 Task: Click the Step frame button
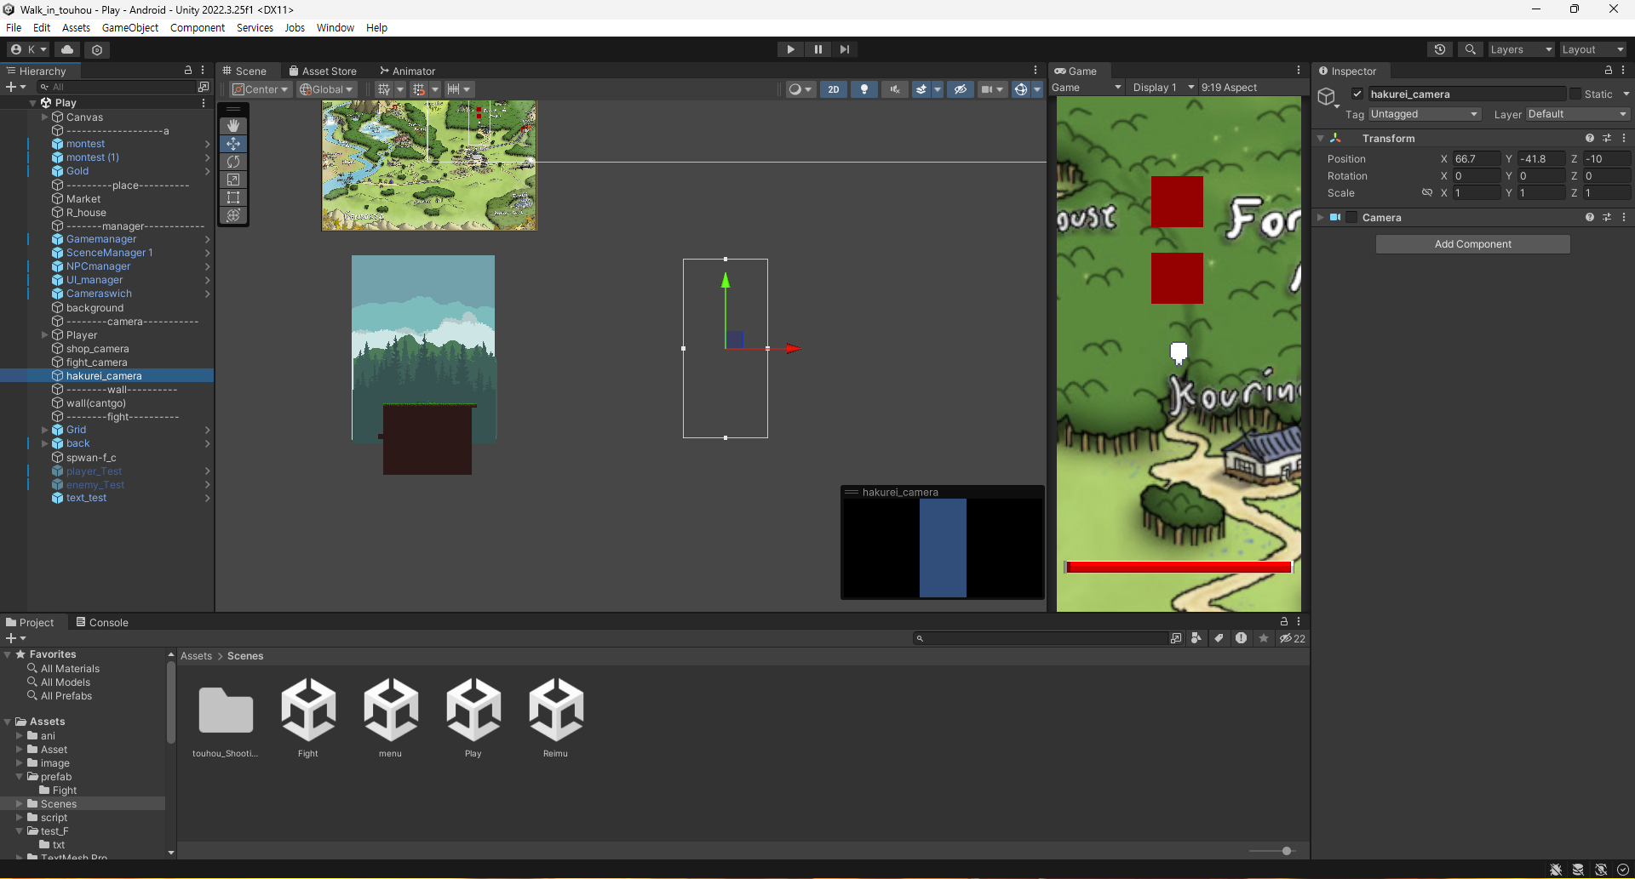point(844,49)
